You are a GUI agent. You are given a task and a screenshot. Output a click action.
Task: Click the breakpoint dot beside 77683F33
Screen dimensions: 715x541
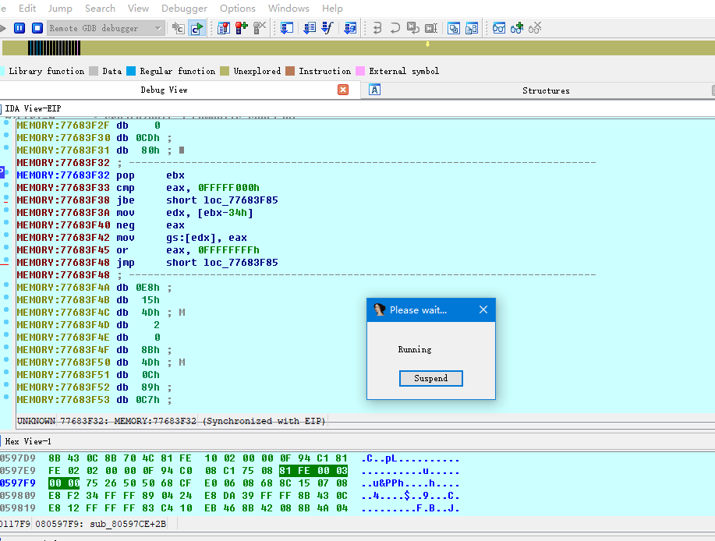point(6,185)
